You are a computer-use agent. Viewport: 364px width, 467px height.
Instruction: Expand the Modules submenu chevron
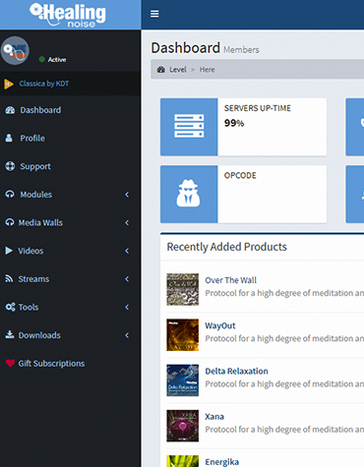pos(127,195)
